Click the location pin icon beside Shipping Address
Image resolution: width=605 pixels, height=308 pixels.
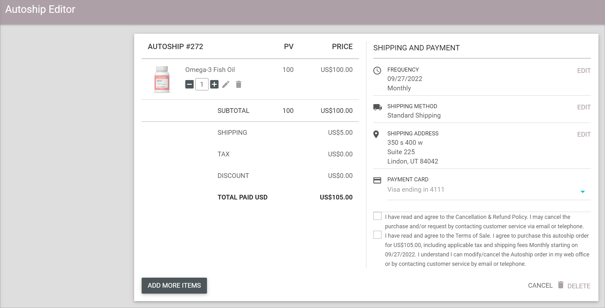point(377,134)
